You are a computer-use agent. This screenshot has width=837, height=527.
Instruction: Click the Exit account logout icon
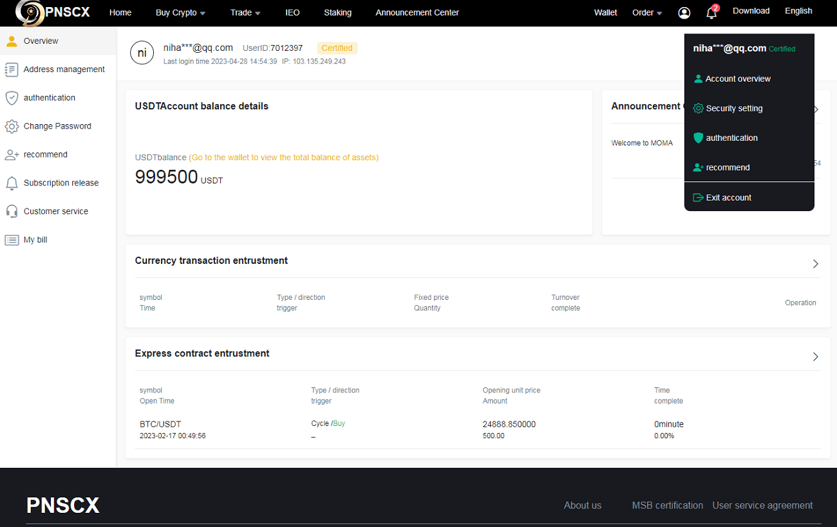698,197
